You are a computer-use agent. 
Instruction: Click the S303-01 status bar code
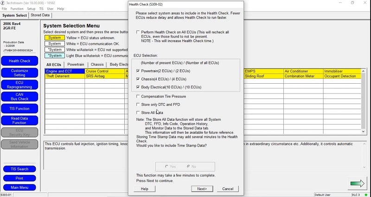coord(6,195)
